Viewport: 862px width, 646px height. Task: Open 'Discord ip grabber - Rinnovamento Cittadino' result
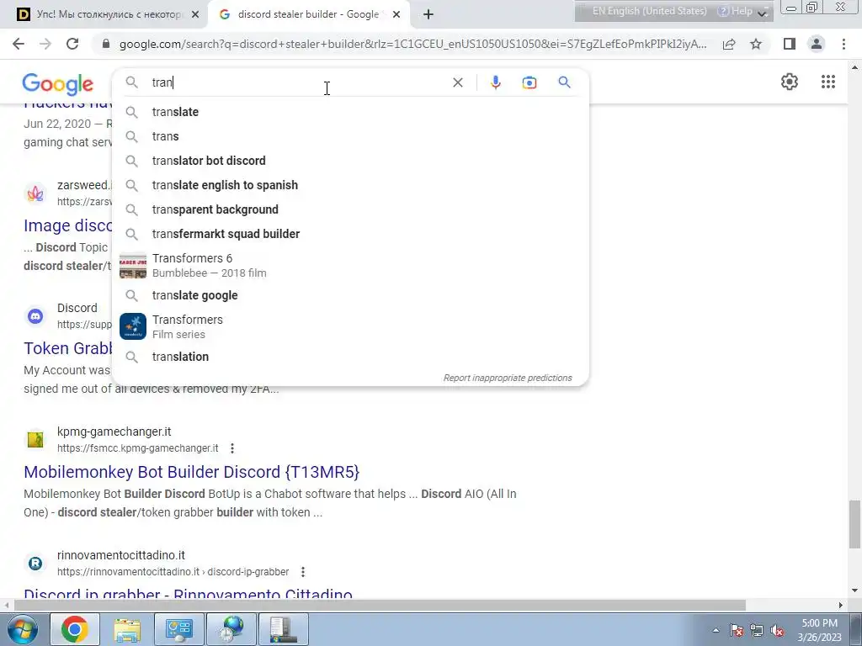pyautogui.click(x=188, y=594)
